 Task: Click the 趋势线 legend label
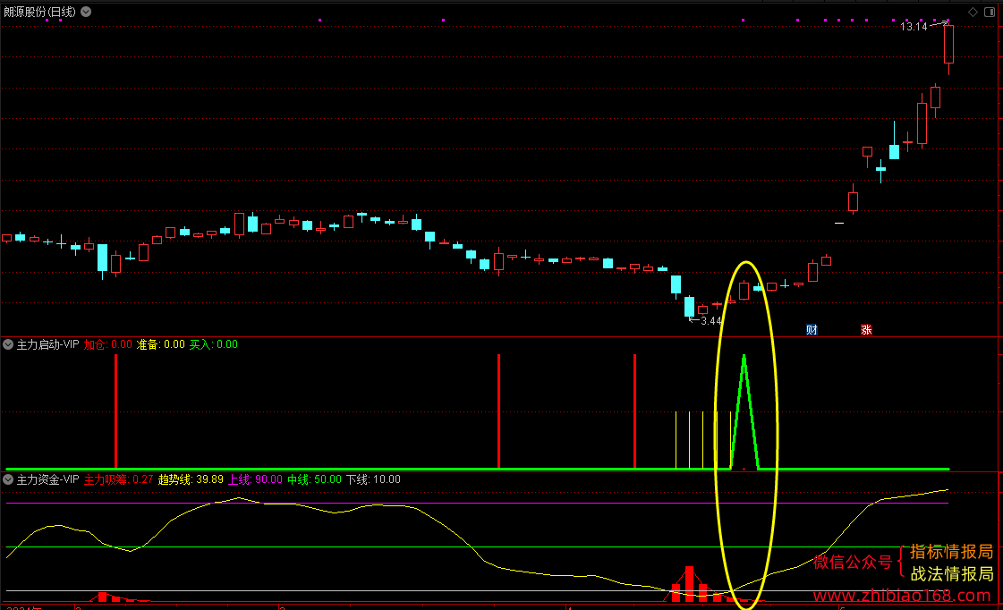174,479
